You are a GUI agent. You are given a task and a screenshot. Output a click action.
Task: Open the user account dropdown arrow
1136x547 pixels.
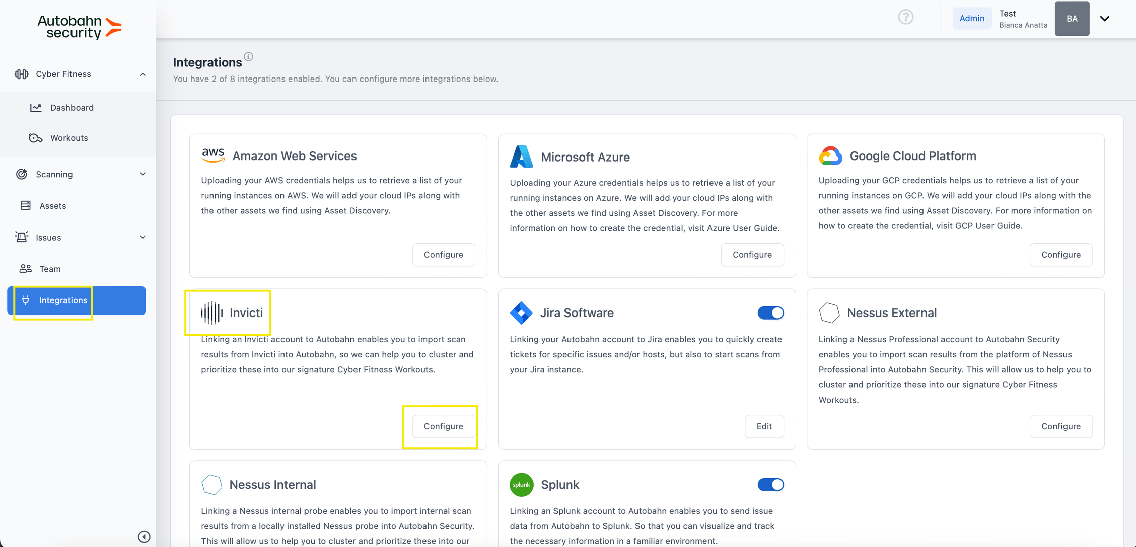pyautogui.click(x=1104, y=19)
